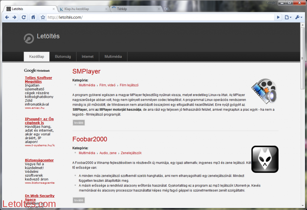Click Multimédia category under Foobar2000

click(87, 153)
